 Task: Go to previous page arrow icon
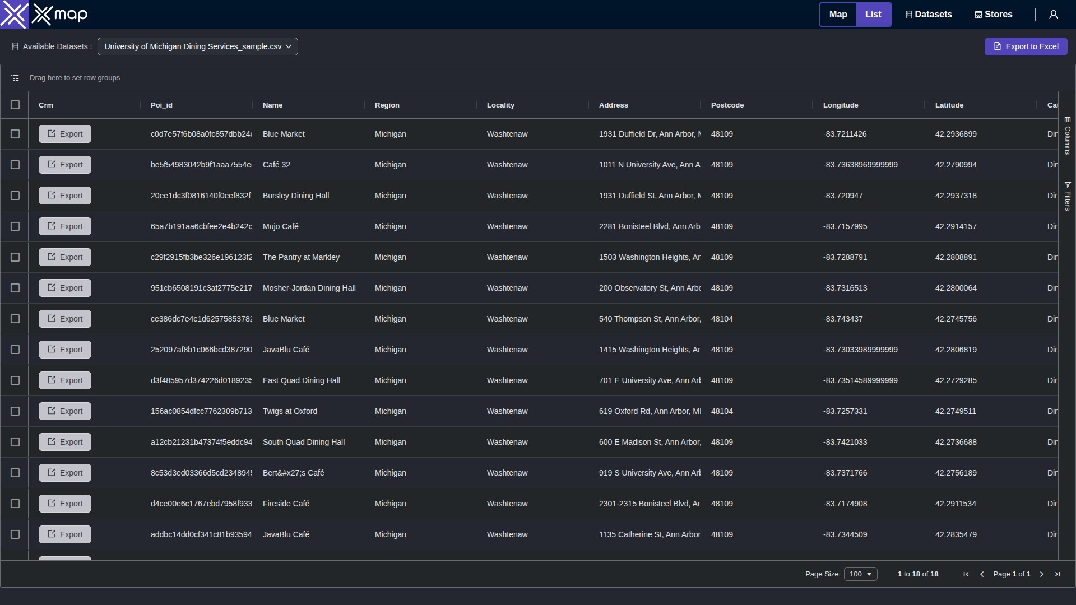tap(981, 574)
